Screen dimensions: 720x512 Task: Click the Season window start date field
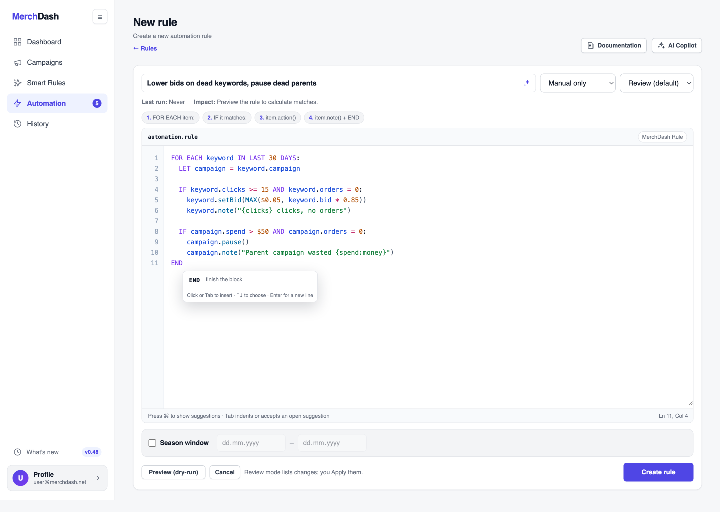[251, 443]
